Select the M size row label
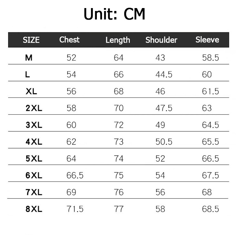236x236 pixels. coord(29,58)
